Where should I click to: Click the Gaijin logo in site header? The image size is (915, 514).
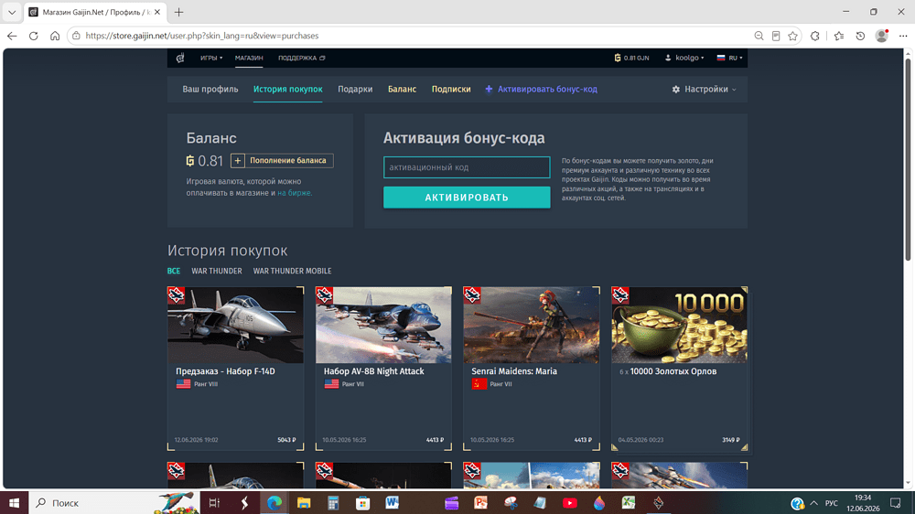pos(180,58)
